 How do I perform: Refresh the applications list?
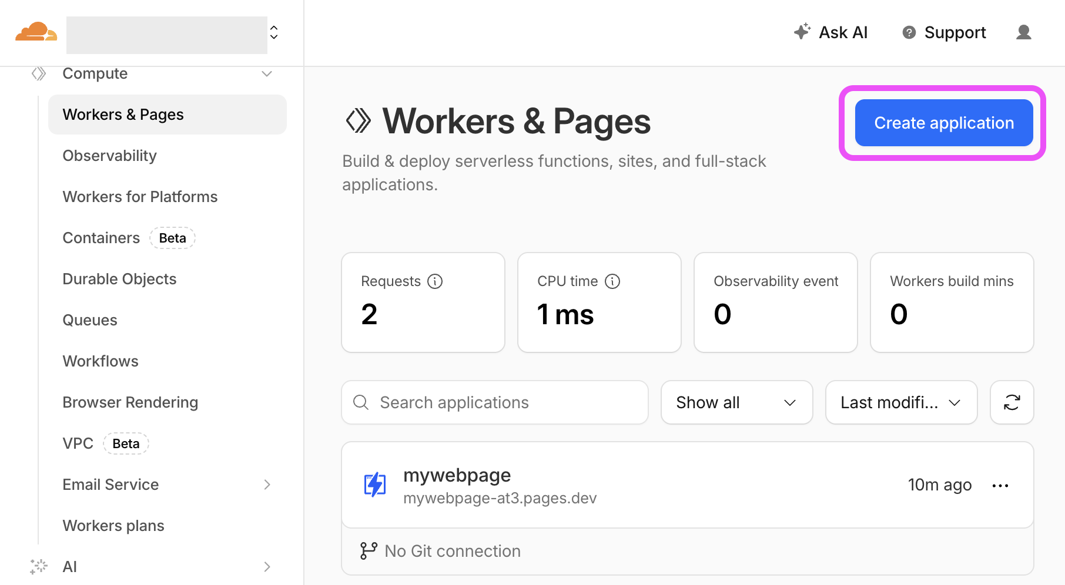click(x=1012, y=402)
